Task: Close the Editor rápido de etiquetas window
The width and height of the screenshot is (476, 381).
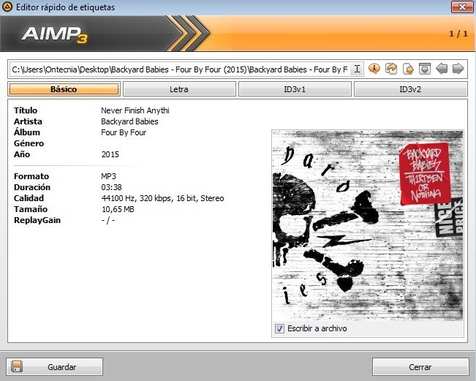Action: 461,7
